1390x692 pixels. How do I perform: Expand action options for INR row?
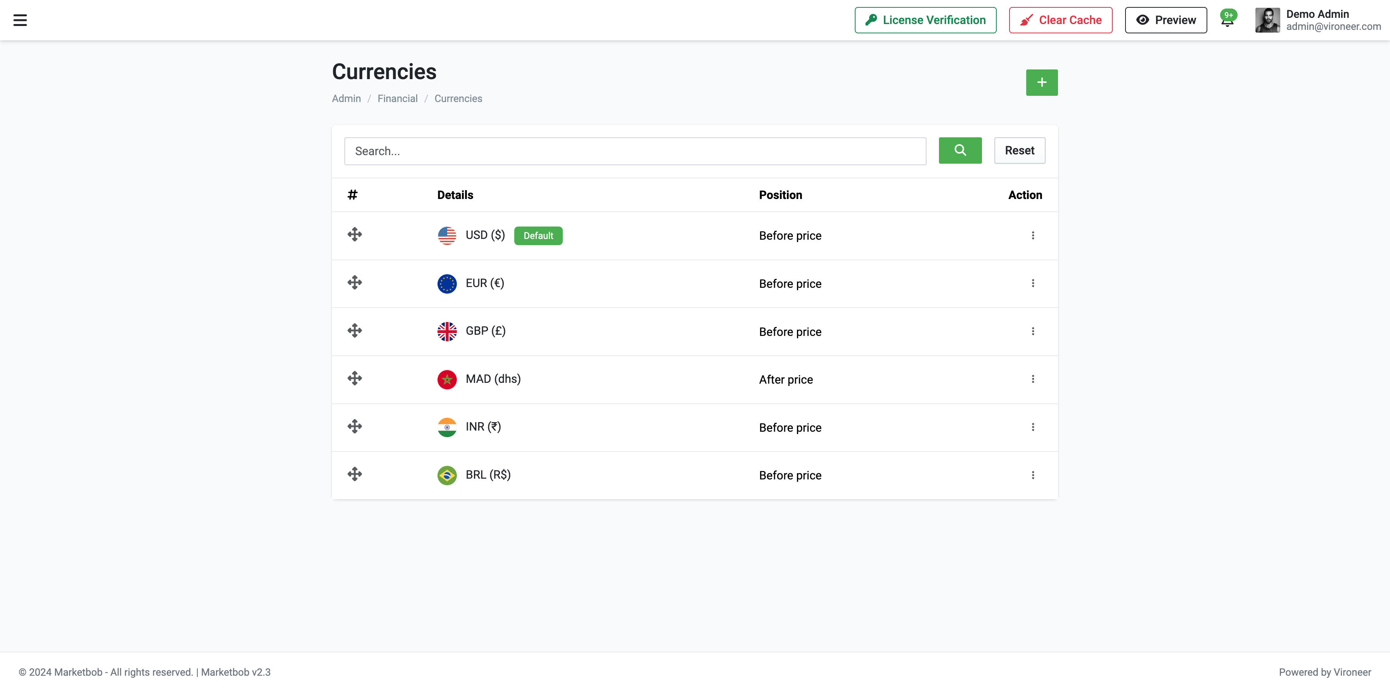[1033, 427]
